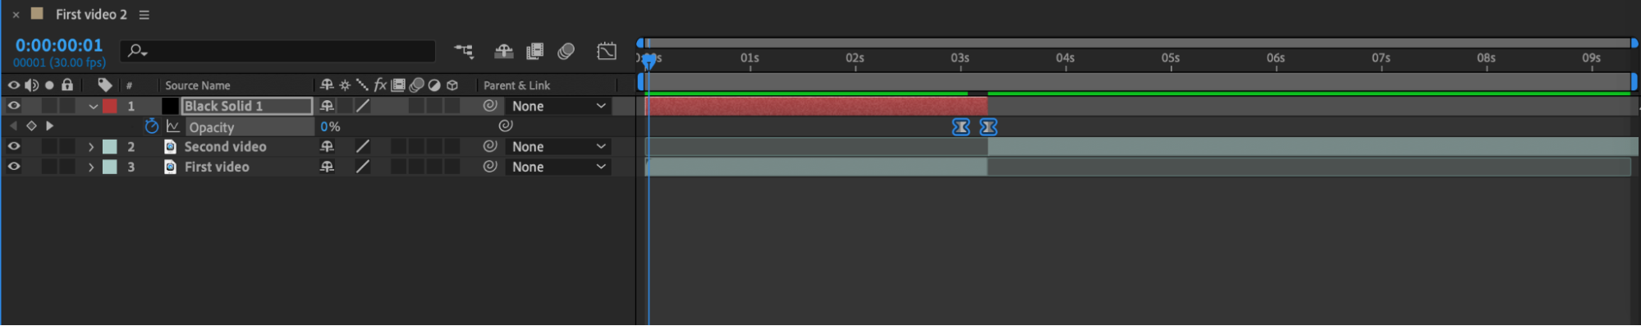The width and height of the screenshot is (1641, 326).
Task: Click the Opacity graph include icon
Action: point(172,126)
